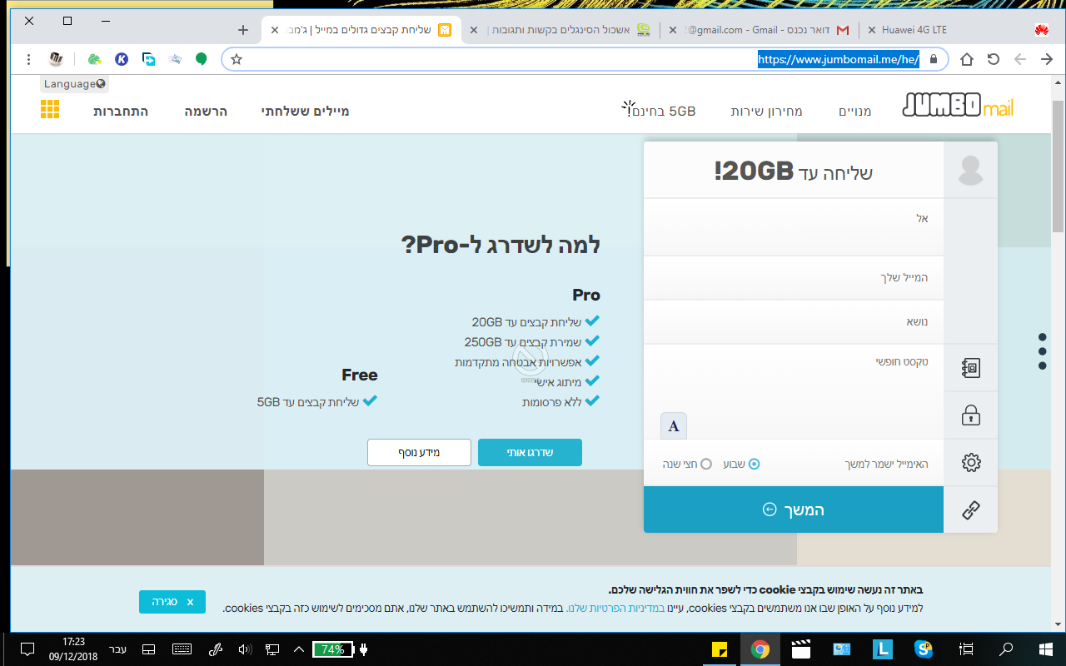Open the yellow apps grid icon
1066x666 pixels.
point(50,109)
